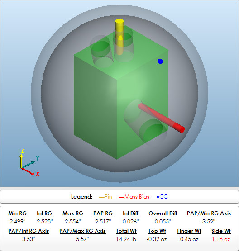Click the red Side Wt value 1.18 oz

click(x=221, y=239)
